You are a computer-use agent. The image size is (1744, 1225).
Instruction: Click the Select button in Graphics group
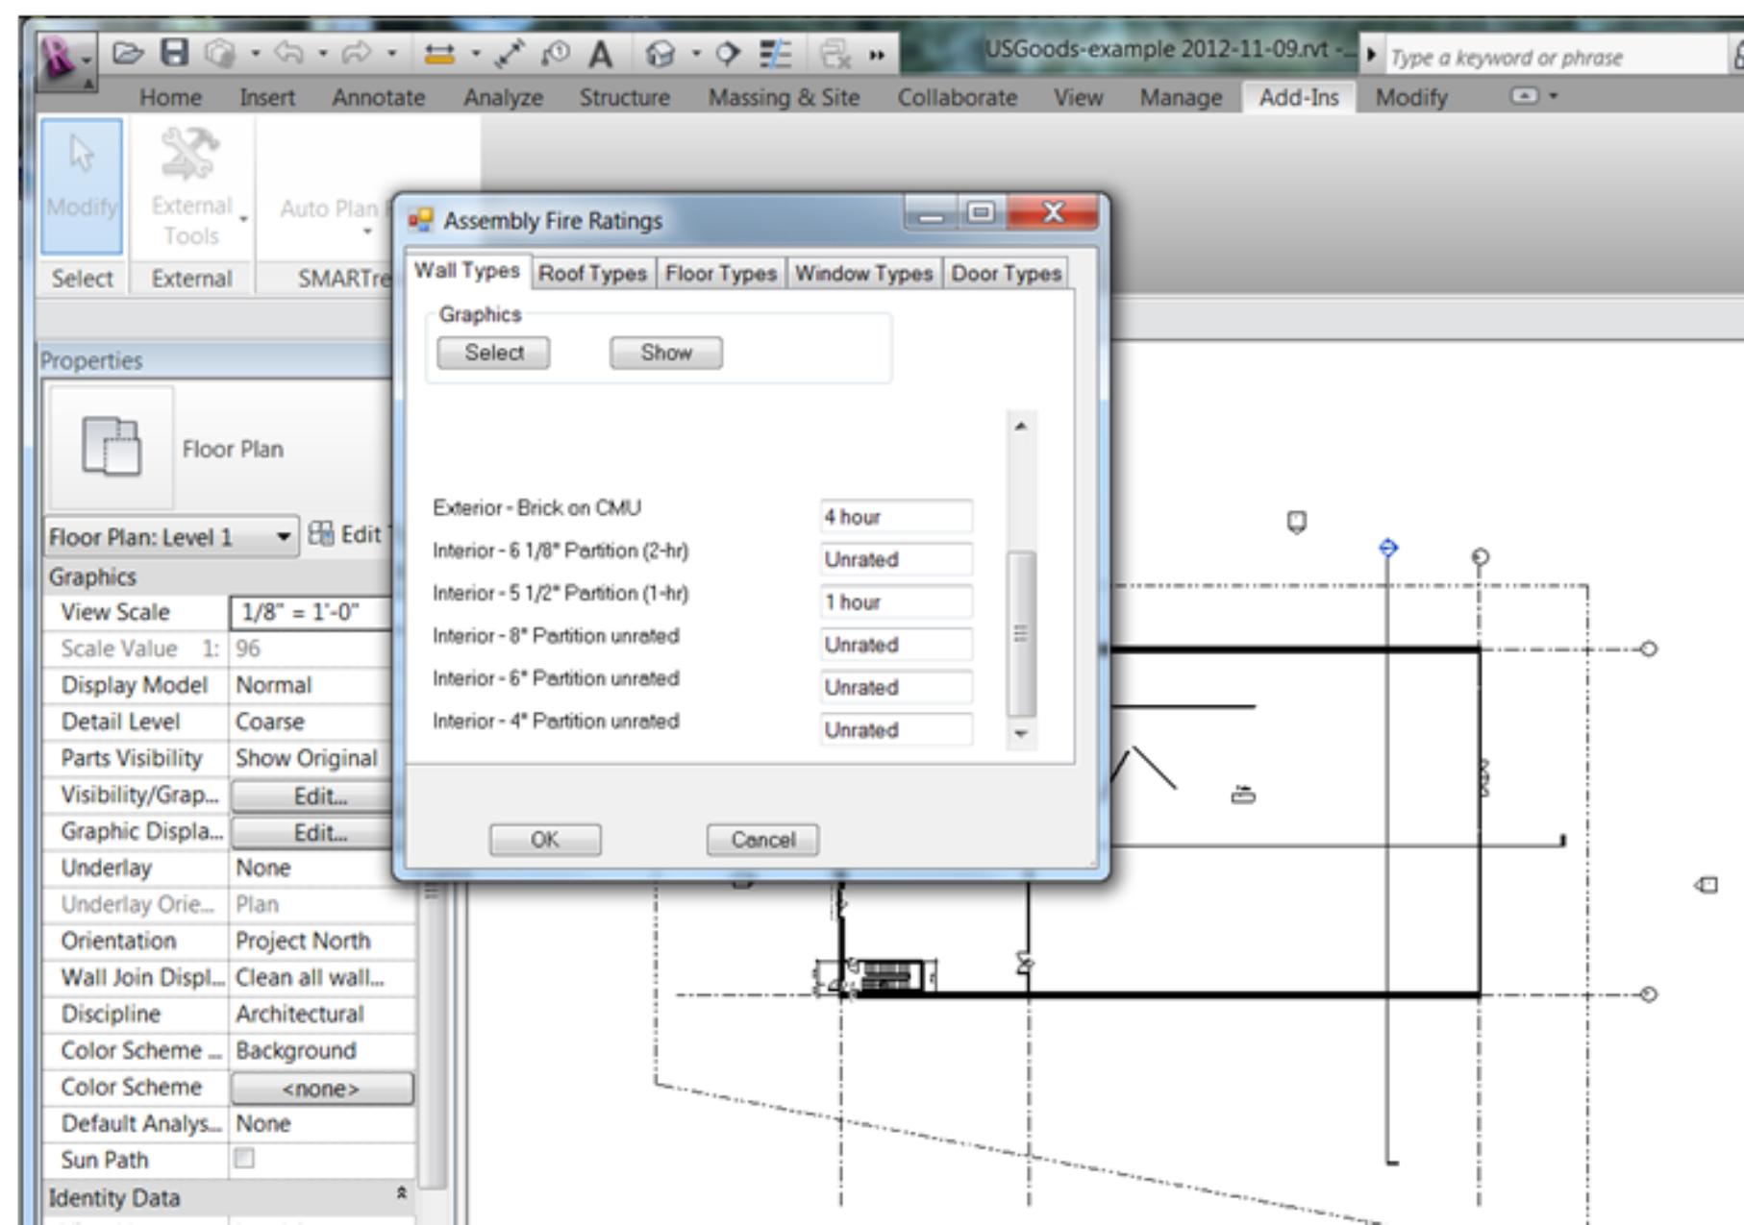point(494,353)
